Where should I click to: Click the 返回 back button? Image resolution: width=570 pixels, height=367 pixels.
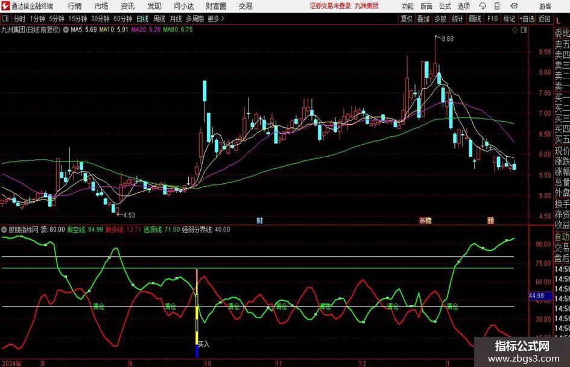coord(544,19)
